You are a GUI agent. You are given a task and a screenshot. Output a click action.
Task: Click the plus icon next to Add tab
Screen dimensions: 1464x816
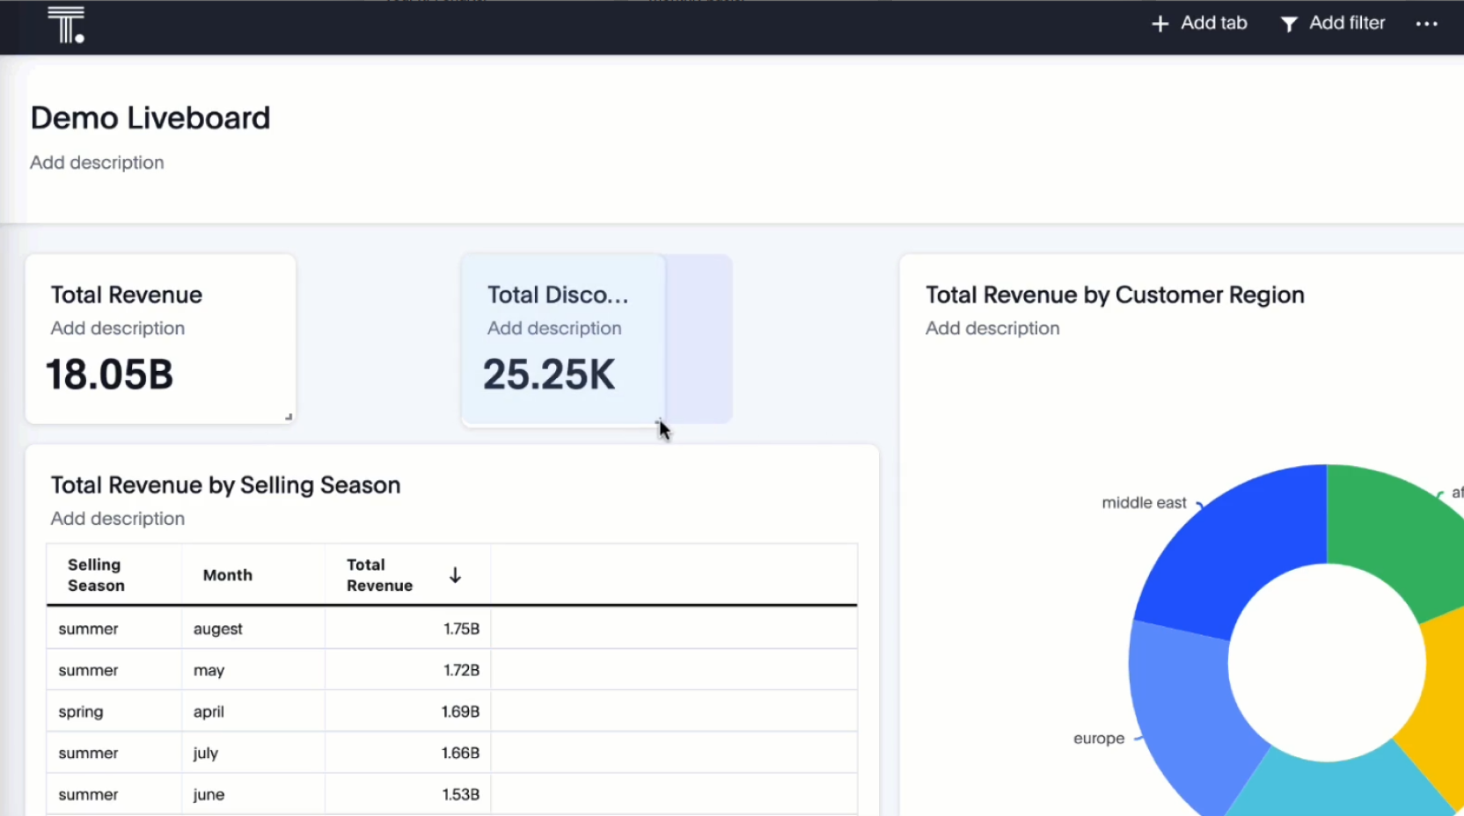point(1160,24)
